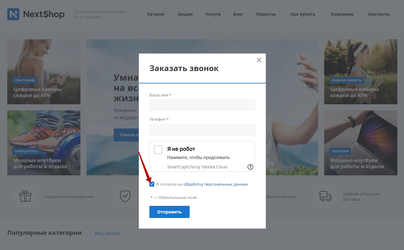Open the Весь каталог link
The width and height of the screenshot is (404, 250).
pyautogui.click(x=107, y=233)
